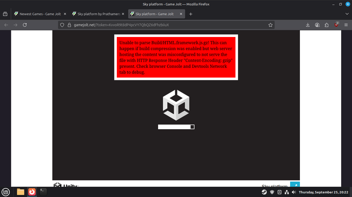Open the security shield tray icon

point(272,192)
